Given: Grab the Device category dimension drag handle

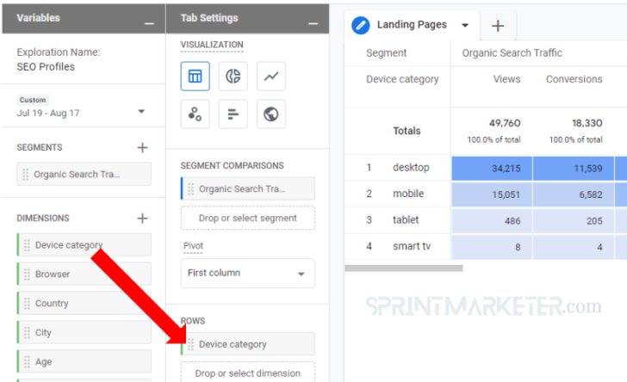Looking at the screenshot, I should pos(27,245).
